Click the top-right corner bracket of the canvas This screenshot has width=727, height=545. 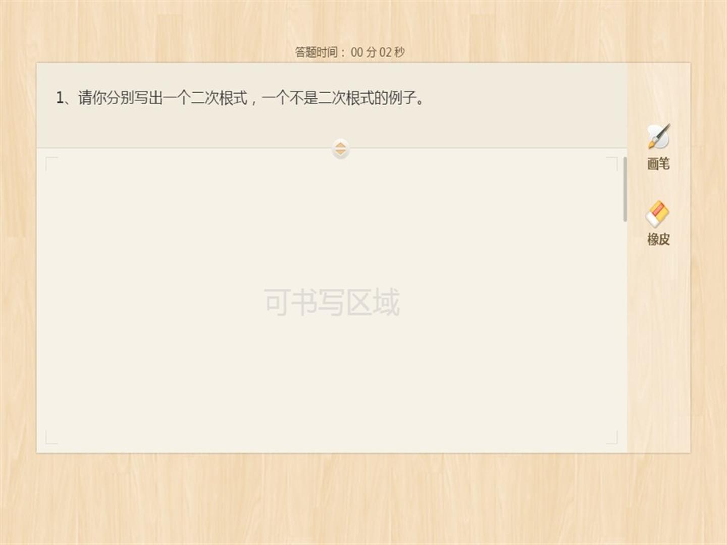[612, 162]
